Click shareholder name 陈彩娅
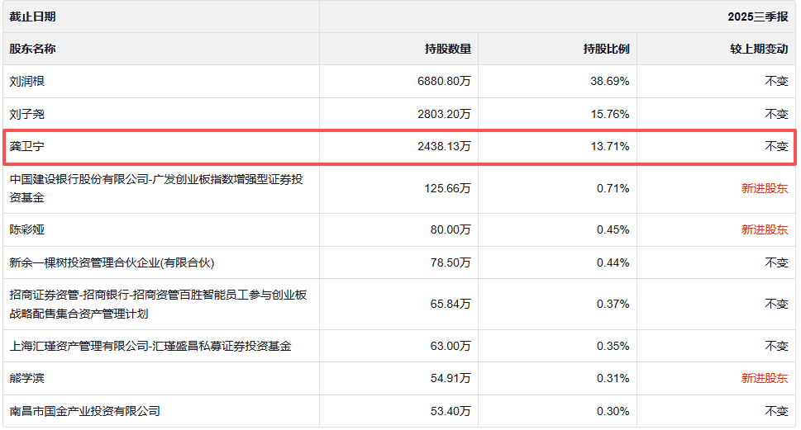The width and height of the screenshot is (801, 430). pyautogui.click(x=27, y=230)
